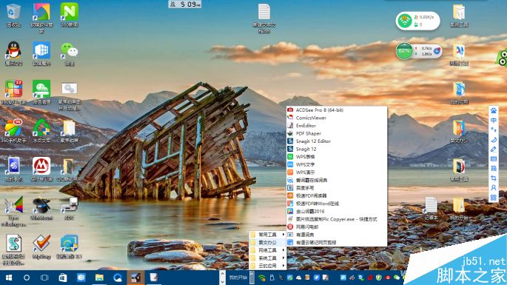Viewport: 507px width, 285px height.
Task: Click the taskbar toolbar down arrow
Action: (x=222, y=281)
